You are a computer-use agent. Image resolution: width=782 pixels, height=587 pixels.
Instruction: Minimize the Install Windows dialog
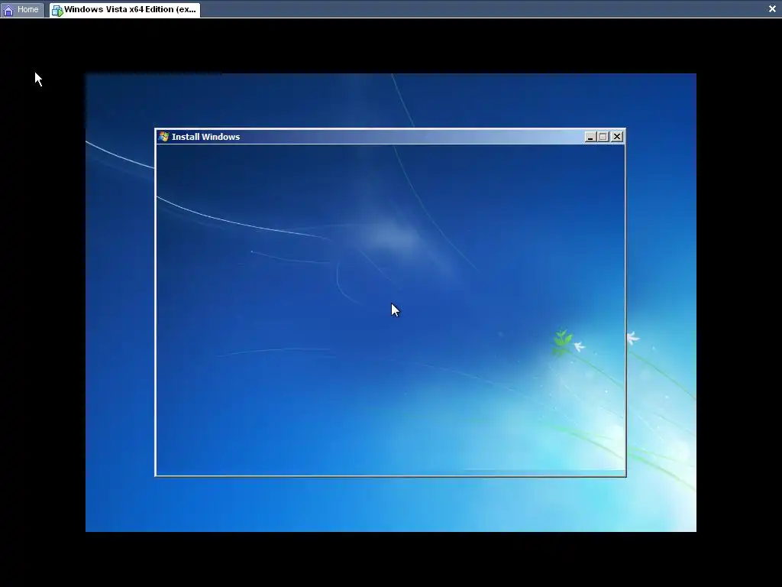tap(590, 137)
